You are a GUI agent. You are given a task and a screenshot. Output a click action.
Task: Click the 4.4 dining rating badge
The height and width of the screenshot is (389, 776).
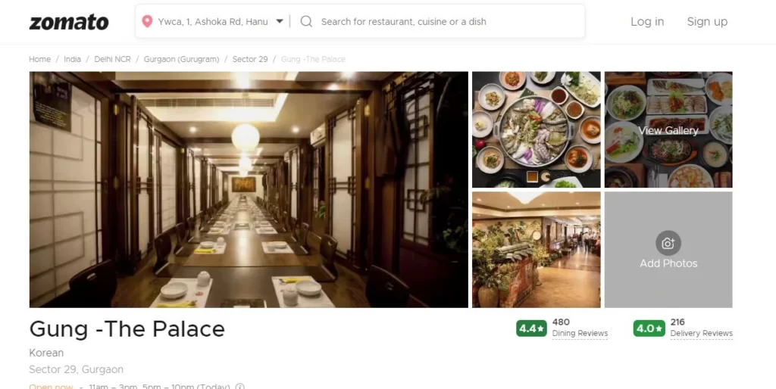(x=531, y=328)
